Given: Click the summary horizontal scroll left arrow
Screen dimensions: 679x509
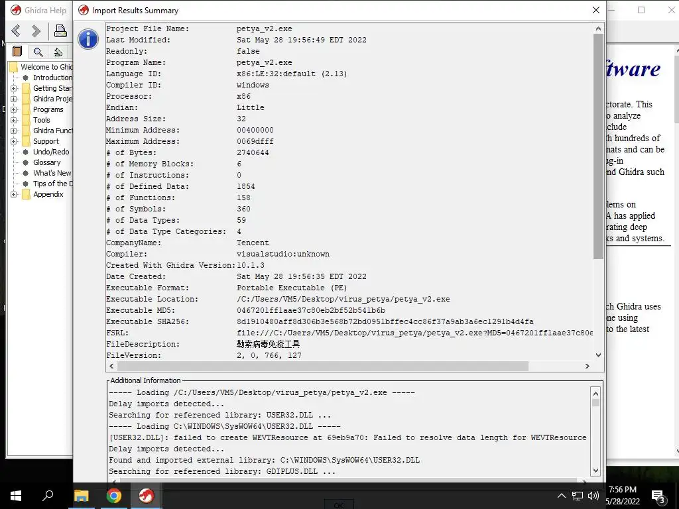Looking at the screenshot, I should click(111, 366).
